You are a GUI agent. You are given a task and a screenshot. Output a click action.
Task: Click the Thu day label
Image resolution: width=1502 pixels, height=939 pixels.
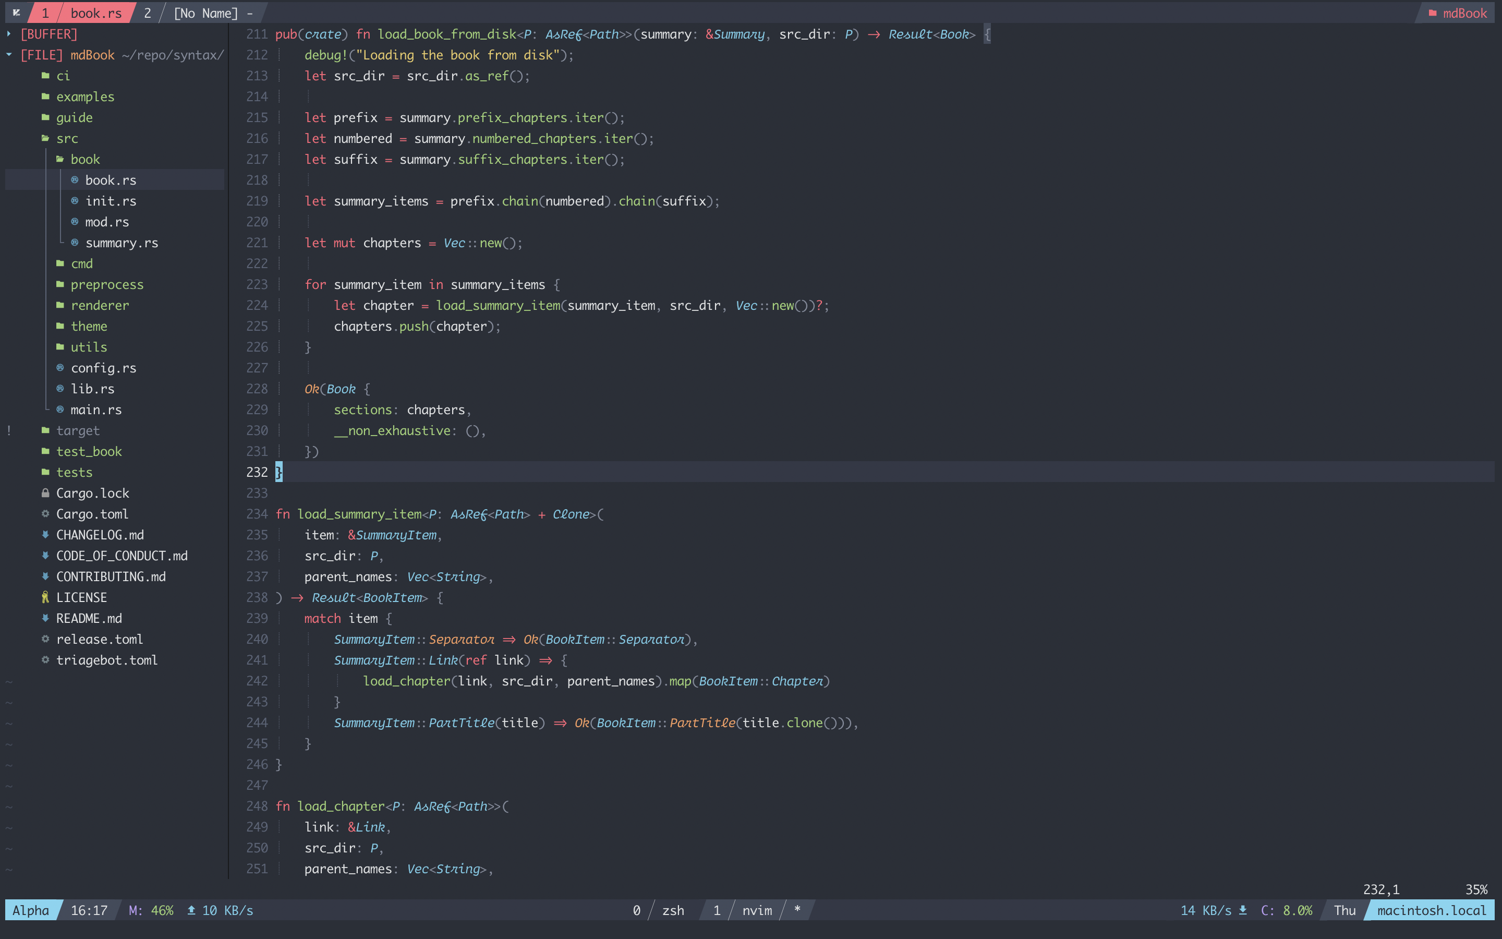pyautogui.click(x=1345, y=910)
